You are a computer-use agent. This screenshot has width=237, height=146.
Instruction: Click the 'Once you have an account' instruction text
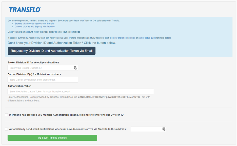43,32
